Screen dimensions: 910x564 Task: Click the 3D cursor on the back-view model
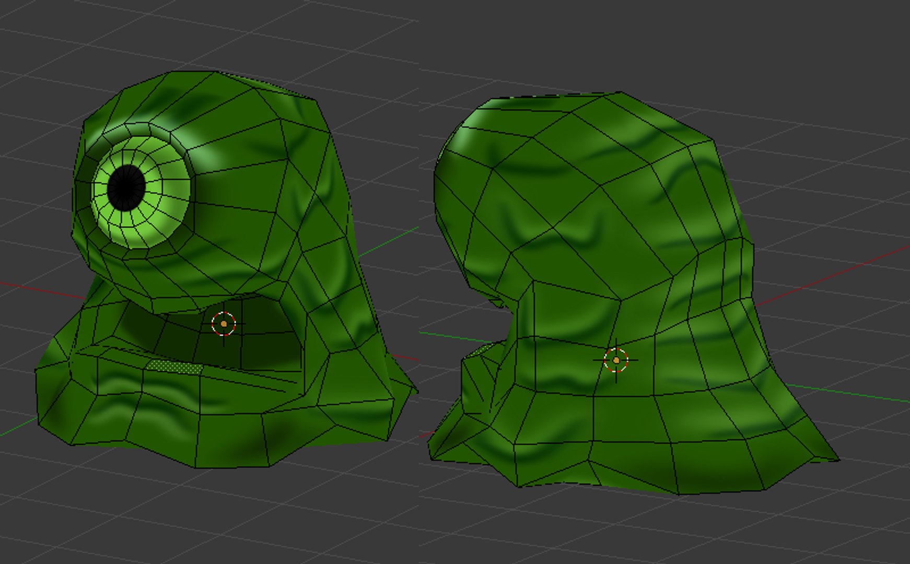point(616,360)
